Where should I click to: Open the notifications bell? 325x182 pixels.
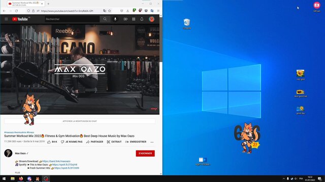click(142, 19)
